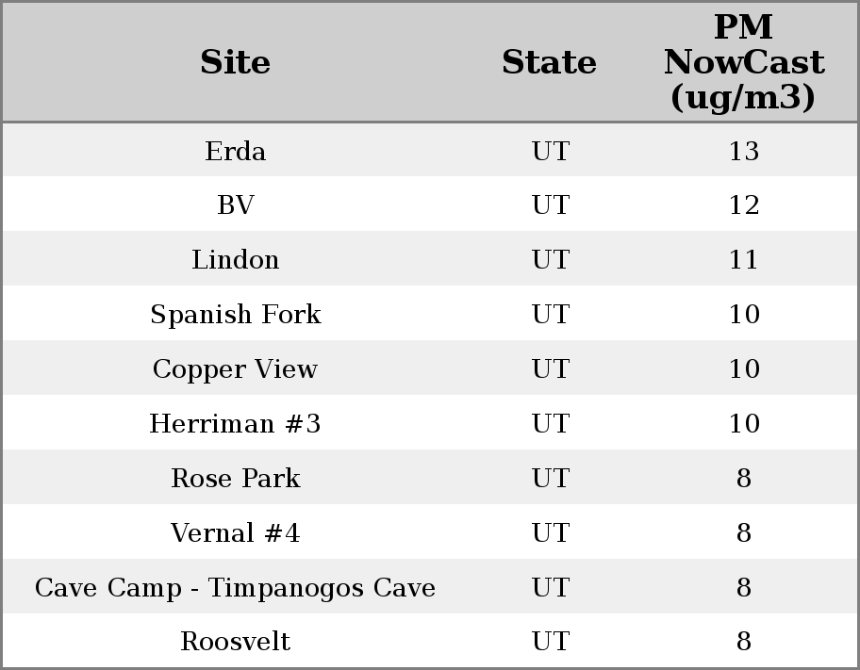Select the BV site name
This screenshot has height=670, width=860.
(x=235, y=205)
